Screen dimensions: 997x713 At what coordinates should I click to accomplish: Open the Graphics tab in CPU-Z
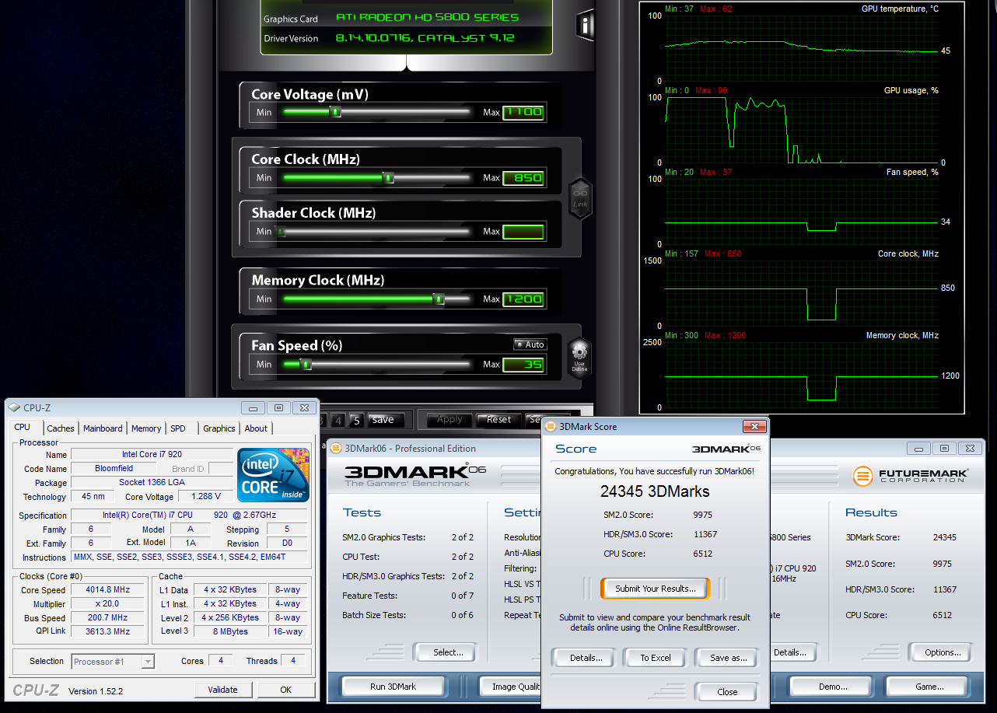tap(219, 428)
